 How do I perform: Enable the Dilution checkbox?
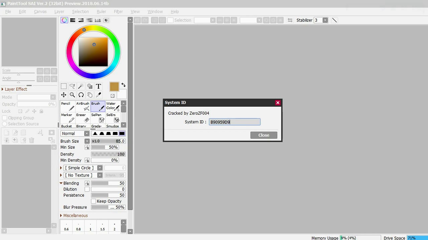87,189
